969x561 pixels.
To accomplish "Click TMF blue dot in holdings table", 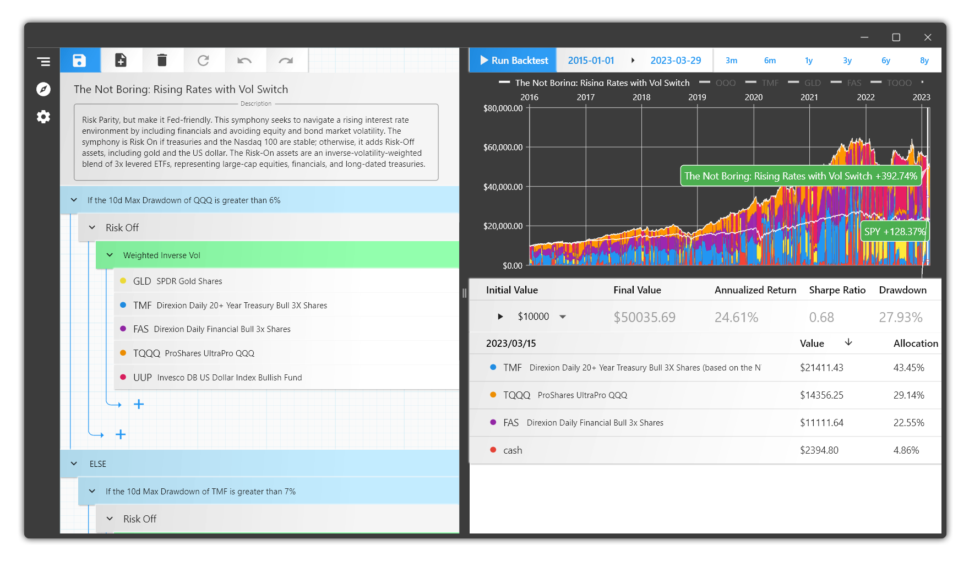I will coord(493,367).
